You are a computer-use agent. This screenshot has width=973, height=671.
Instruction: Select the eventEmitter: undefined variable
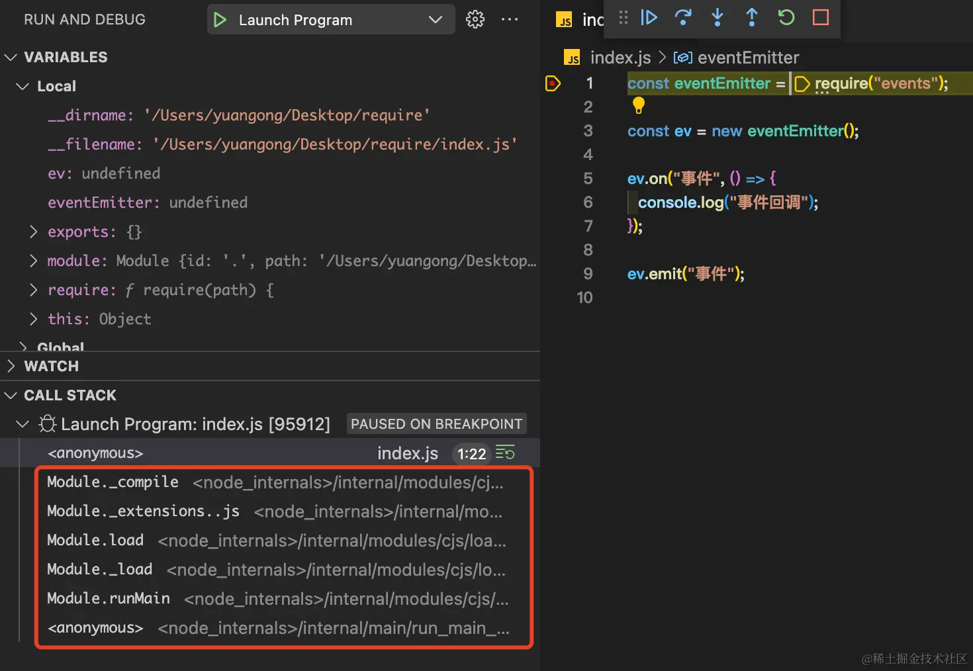click(x=270, y=202)
